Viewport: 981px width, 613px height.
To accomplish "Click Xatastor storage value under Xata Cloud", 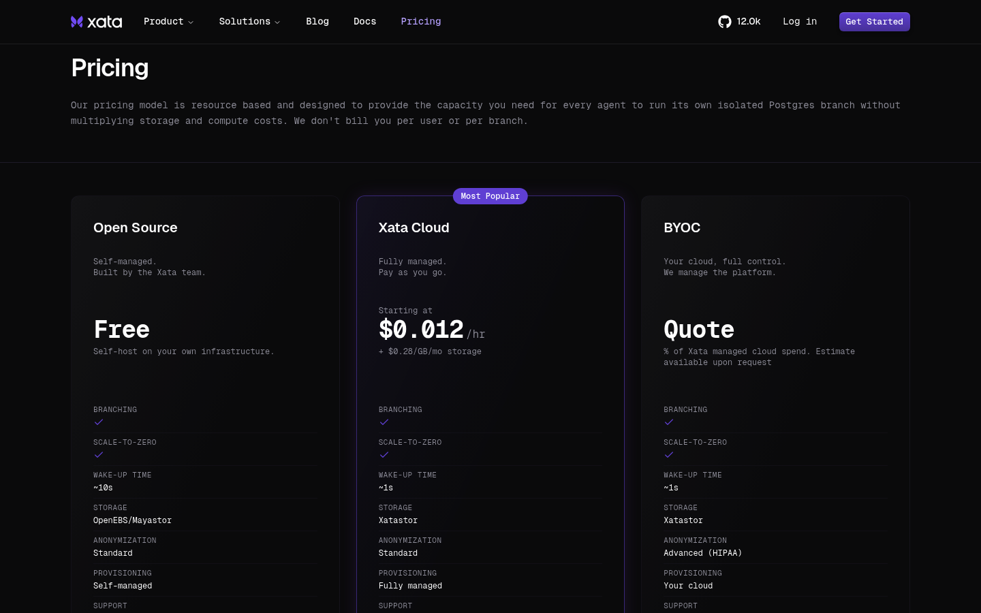I will pos(398,520).
